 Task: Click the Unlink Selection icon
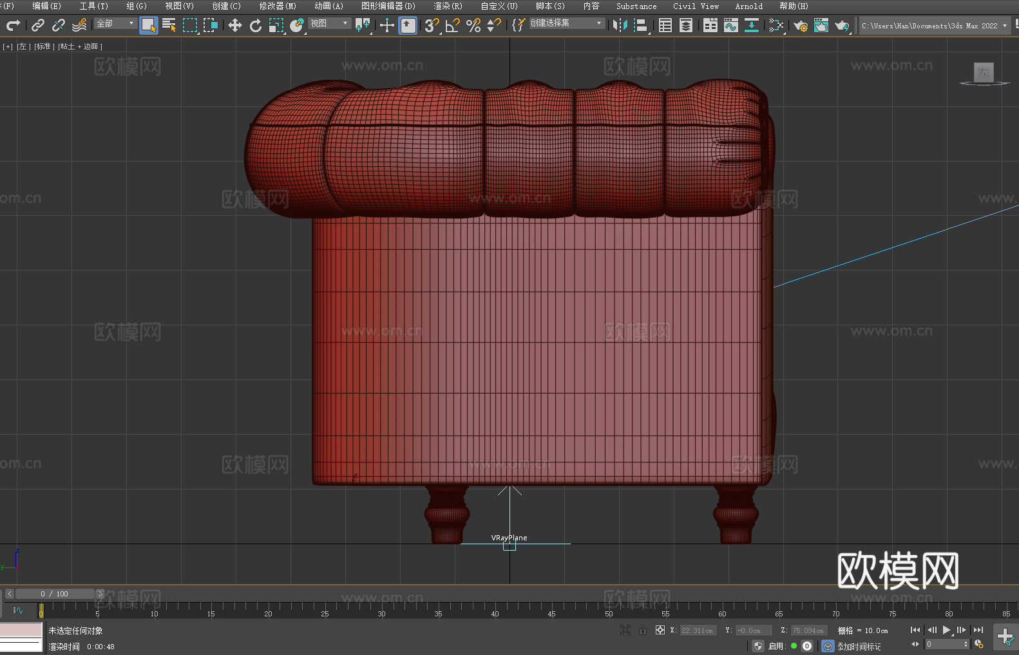(59, 25)
